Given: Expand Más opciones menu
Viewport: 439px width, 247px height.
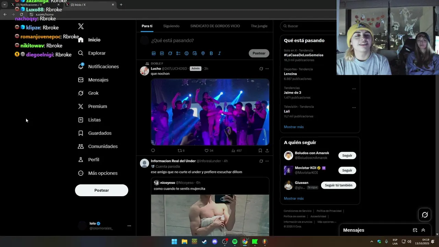Looking at the screenshot, I should (x=98, y=173).
